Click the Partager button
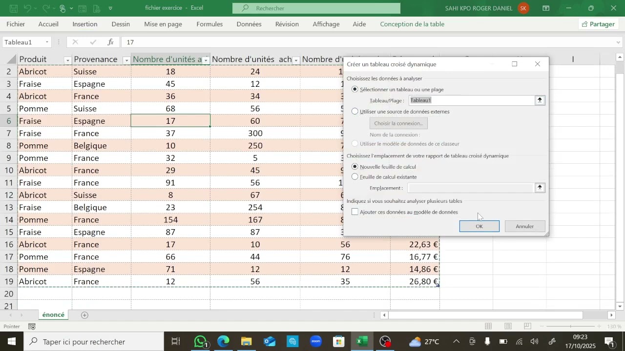Screen dimensions: 625x351 pyautogui.click(x=598, y=24)
